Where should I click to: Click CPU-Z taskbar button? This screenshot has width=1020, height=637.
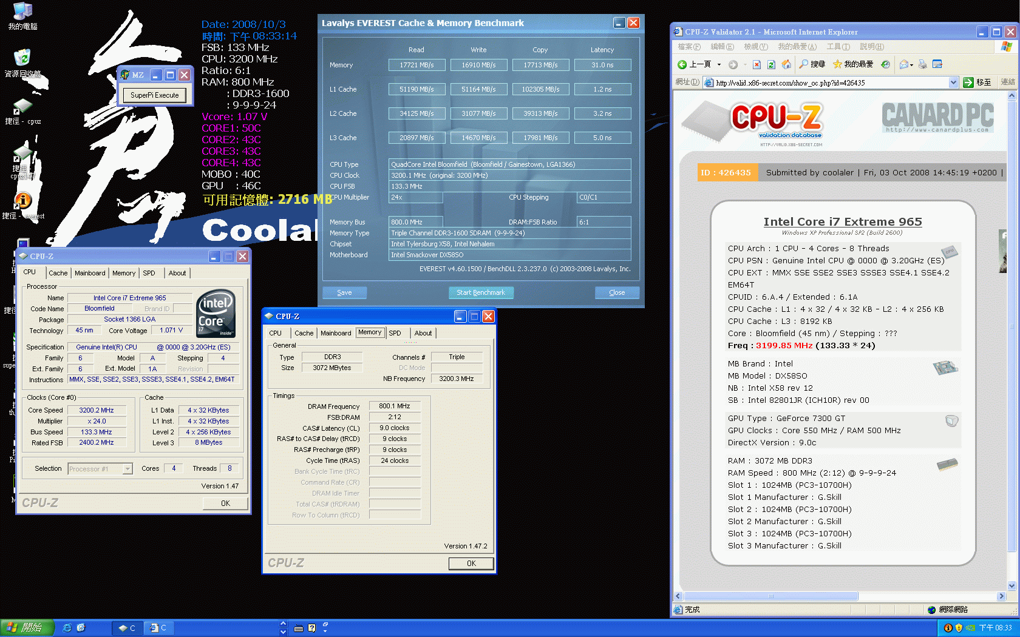tap(127, 628)
